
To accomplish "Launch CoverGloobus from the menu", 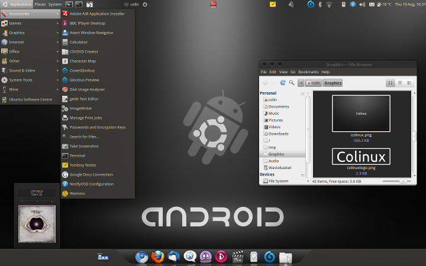I will coord(98,70).
